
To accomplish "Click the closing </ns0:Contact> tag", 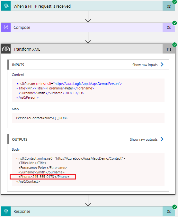I will coord(28,181).
